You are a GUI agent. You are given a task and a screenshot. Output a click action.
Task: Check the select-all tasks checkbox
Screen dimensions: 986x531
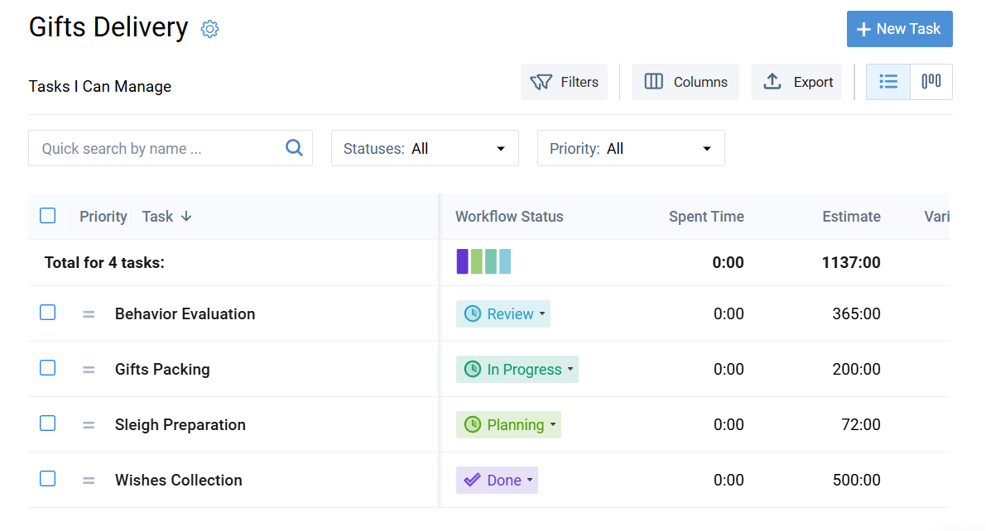pyautogui.click(x=47, y=215)
